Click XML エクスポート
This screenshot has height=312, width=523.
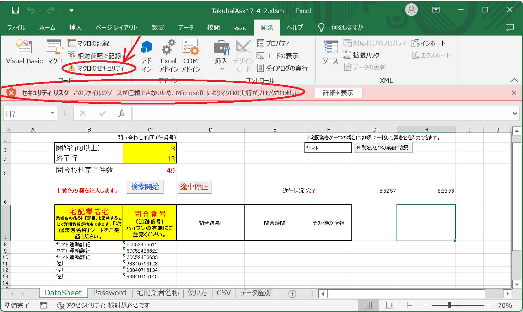[x=431, y=55]
